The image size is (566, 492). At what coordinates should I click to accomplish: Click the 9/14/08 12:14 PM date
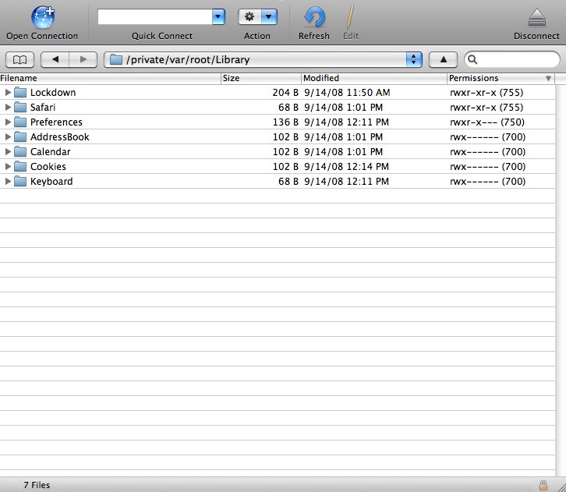click(346, 166)
